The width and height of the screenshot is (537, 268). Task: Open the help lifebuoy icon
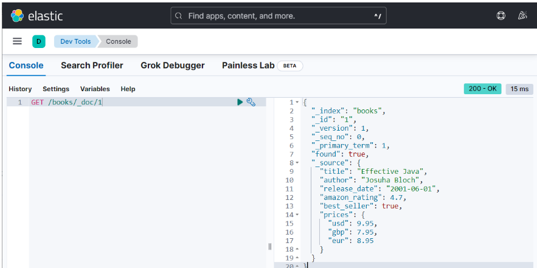(501, 16)
